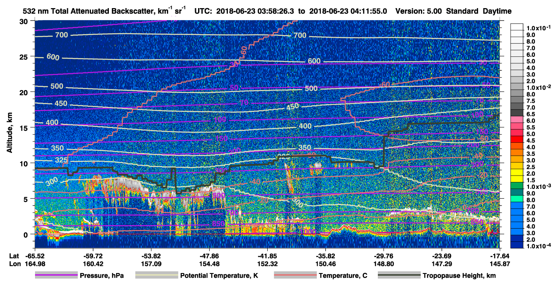The width and height of the screenshot is (555, 285).
Task: Select longitude value 145.87
Action: coord(499,263)
